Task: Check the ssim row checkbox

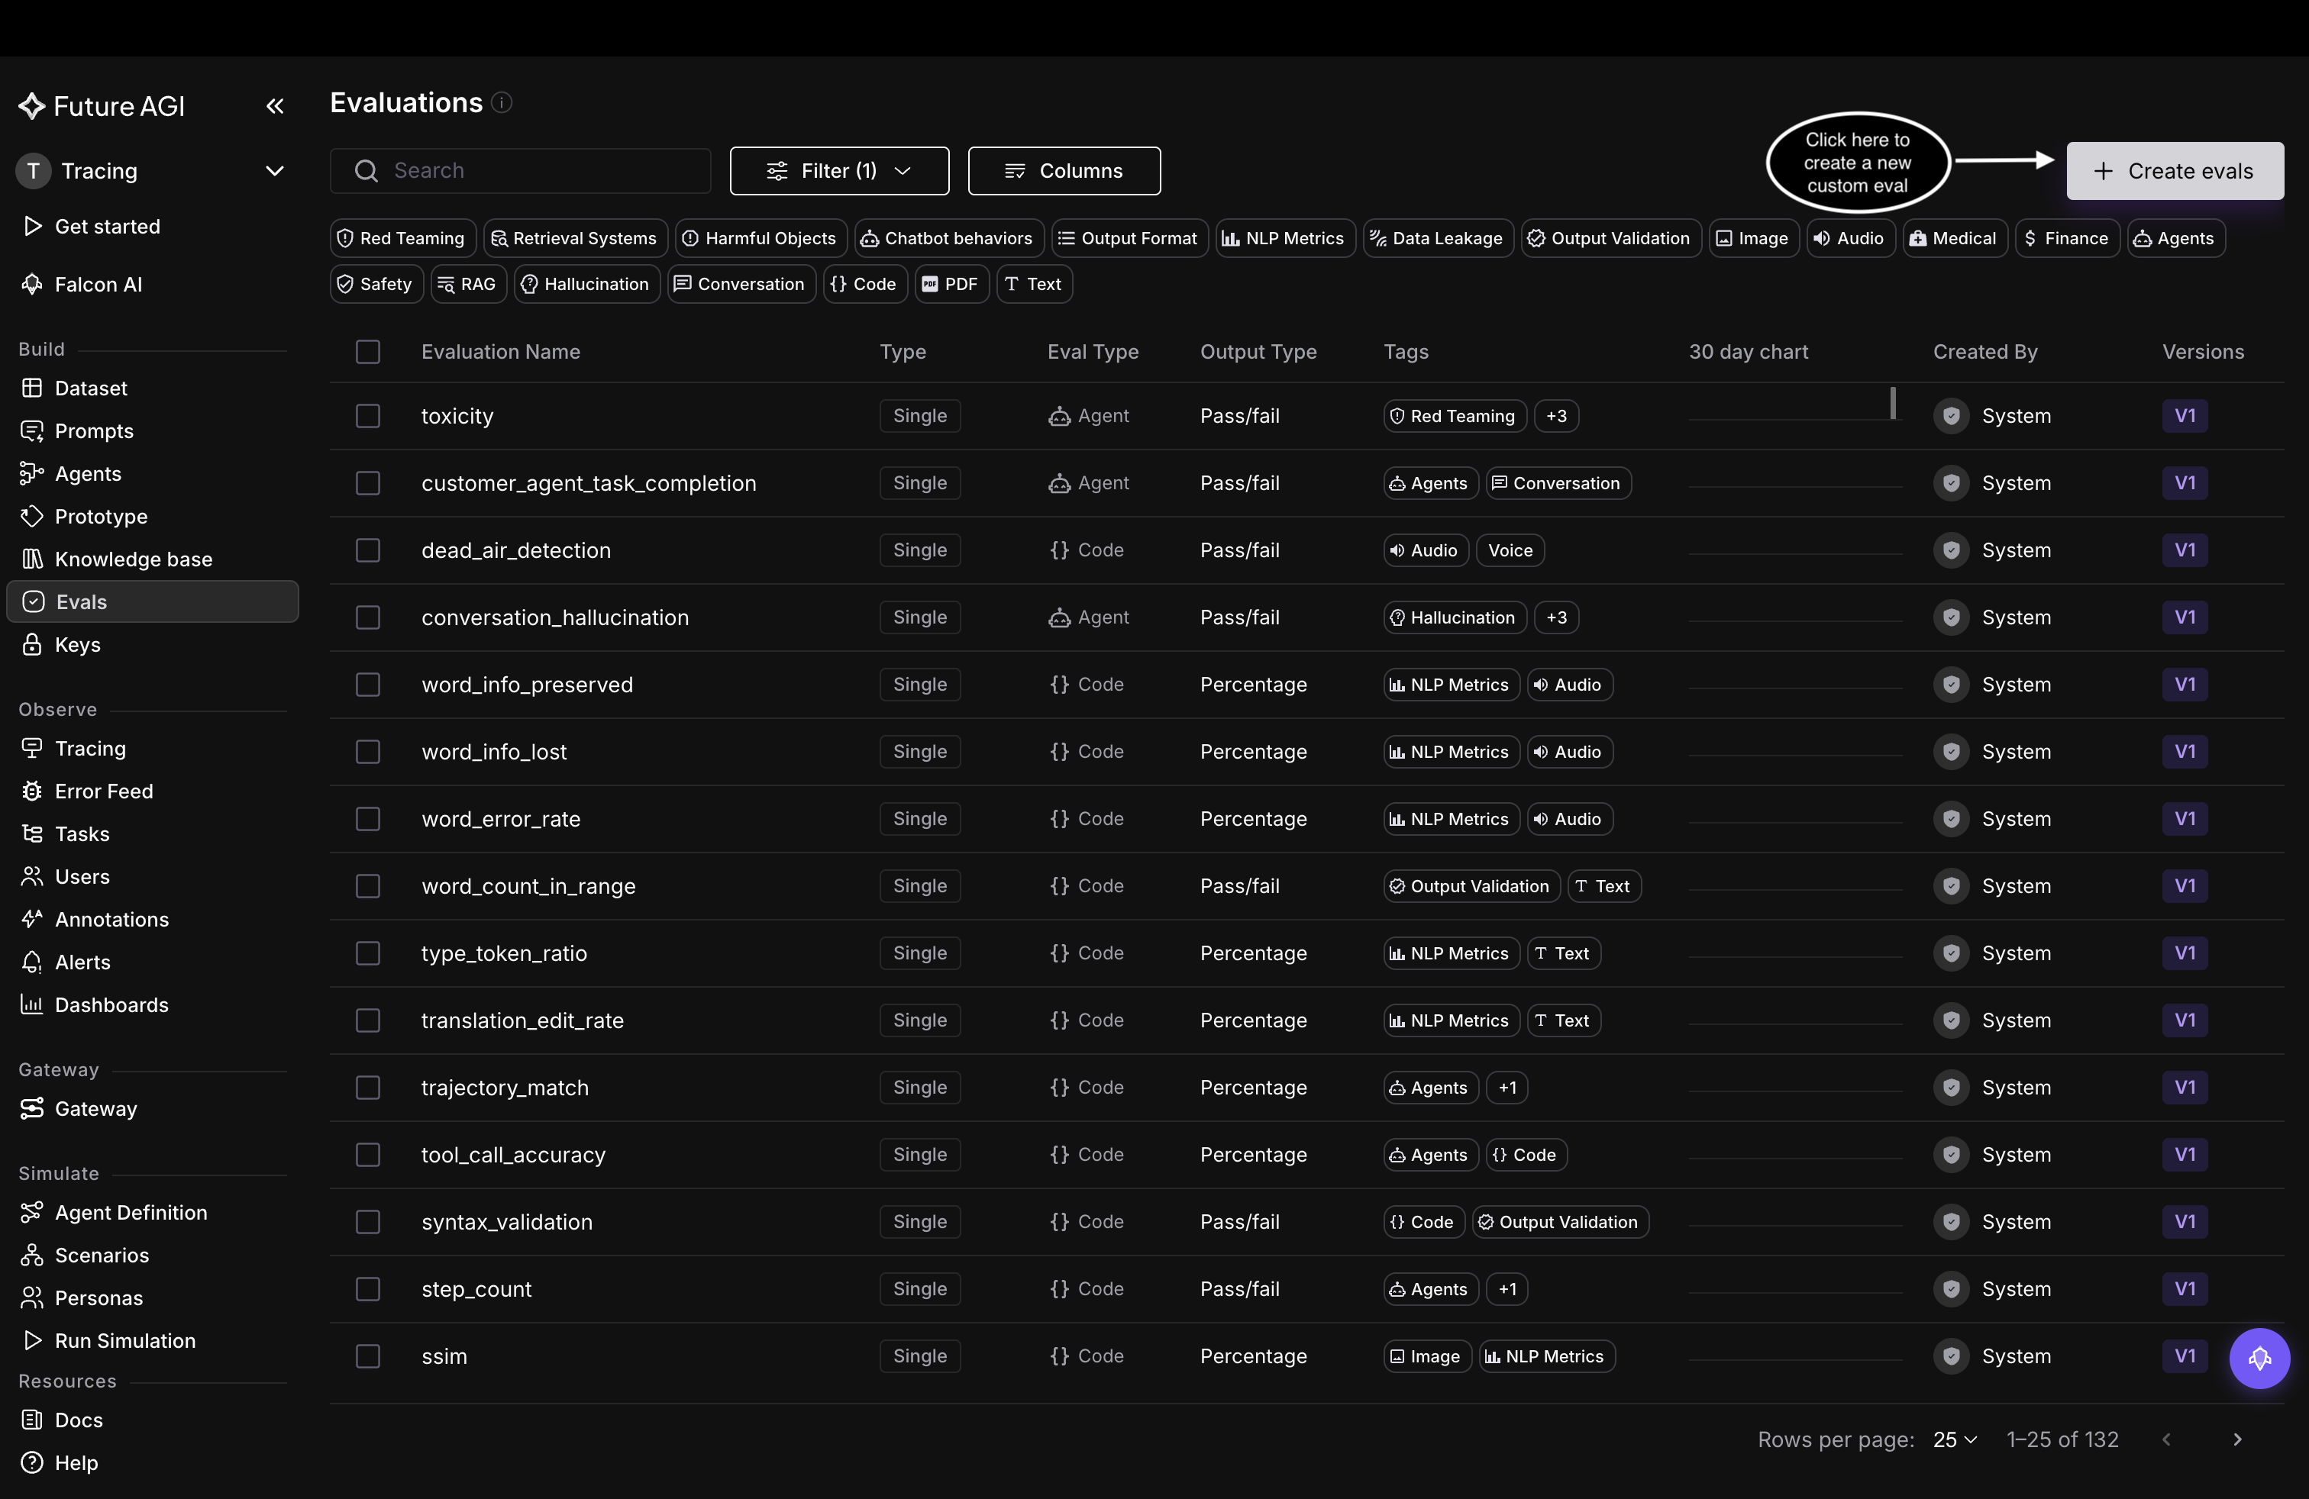Action: pos(368,1356)
